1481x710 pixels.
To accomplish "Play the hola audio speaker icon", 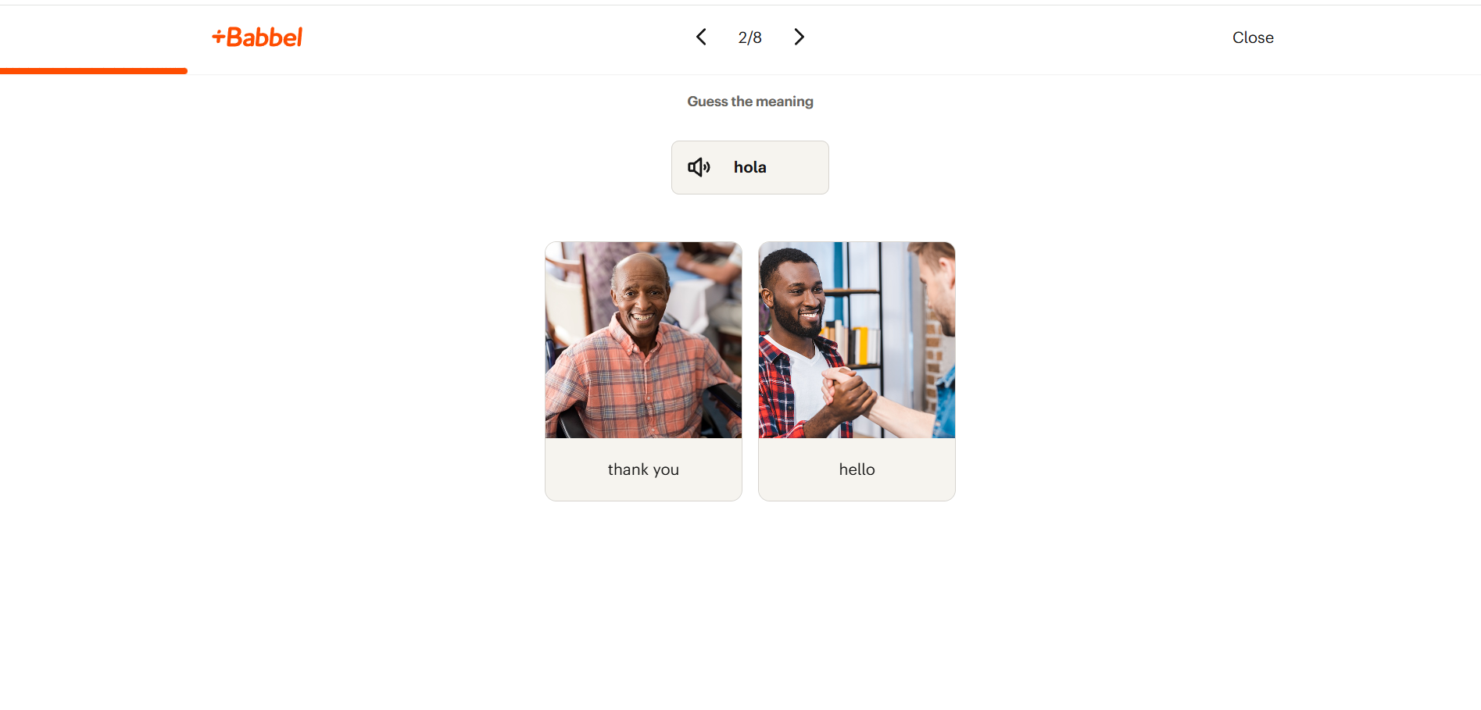I will pos(699,167).
